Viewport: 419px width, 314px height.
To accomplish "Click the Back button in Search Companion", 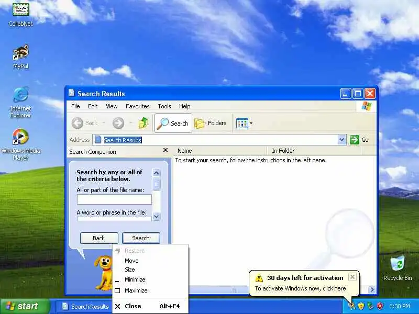I will pos(99,238).
